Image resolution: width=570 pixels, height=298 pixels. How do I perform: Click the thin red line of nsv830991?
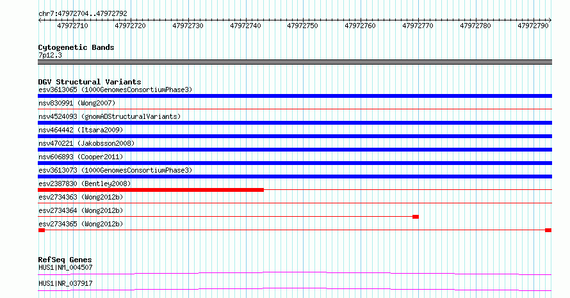tap(295, 109)
